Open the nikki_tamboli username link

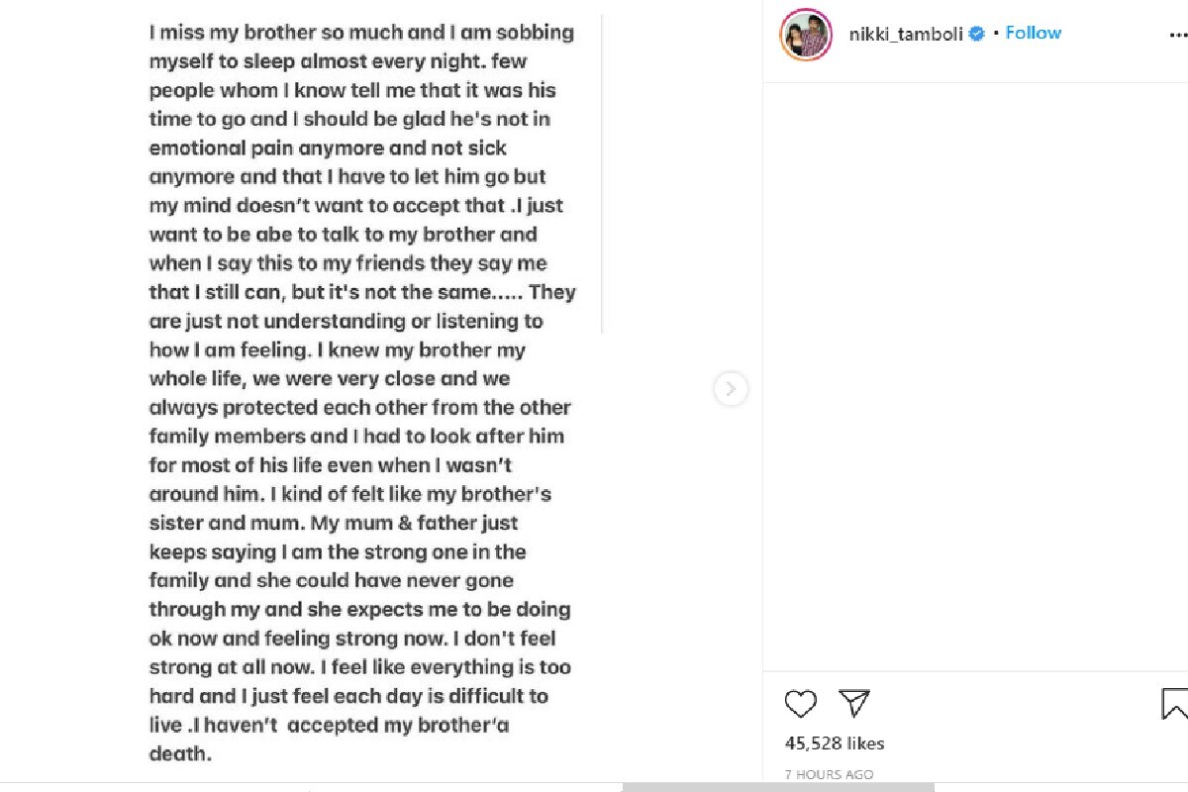click(905, 34)
